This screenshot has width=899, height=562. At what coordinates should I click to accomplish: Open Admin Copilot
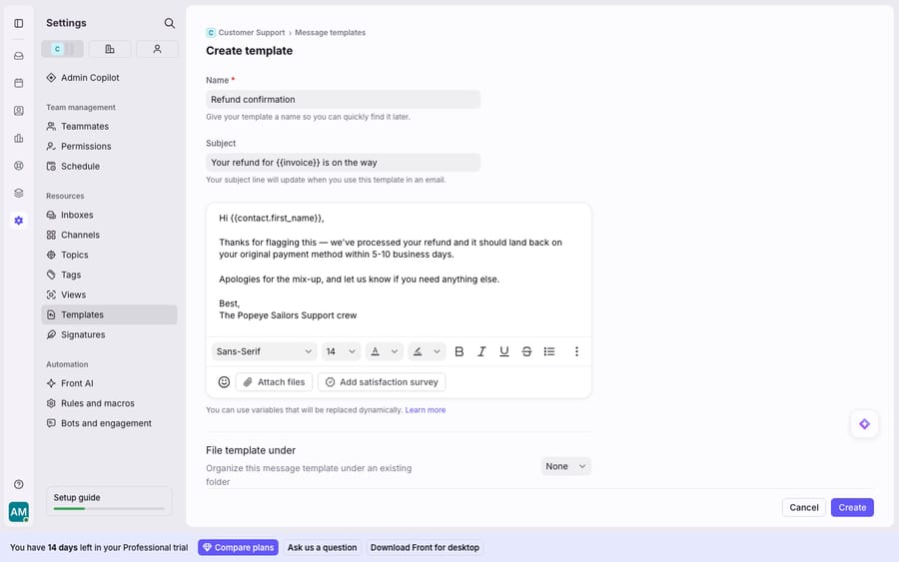click(x=109, y=77)
